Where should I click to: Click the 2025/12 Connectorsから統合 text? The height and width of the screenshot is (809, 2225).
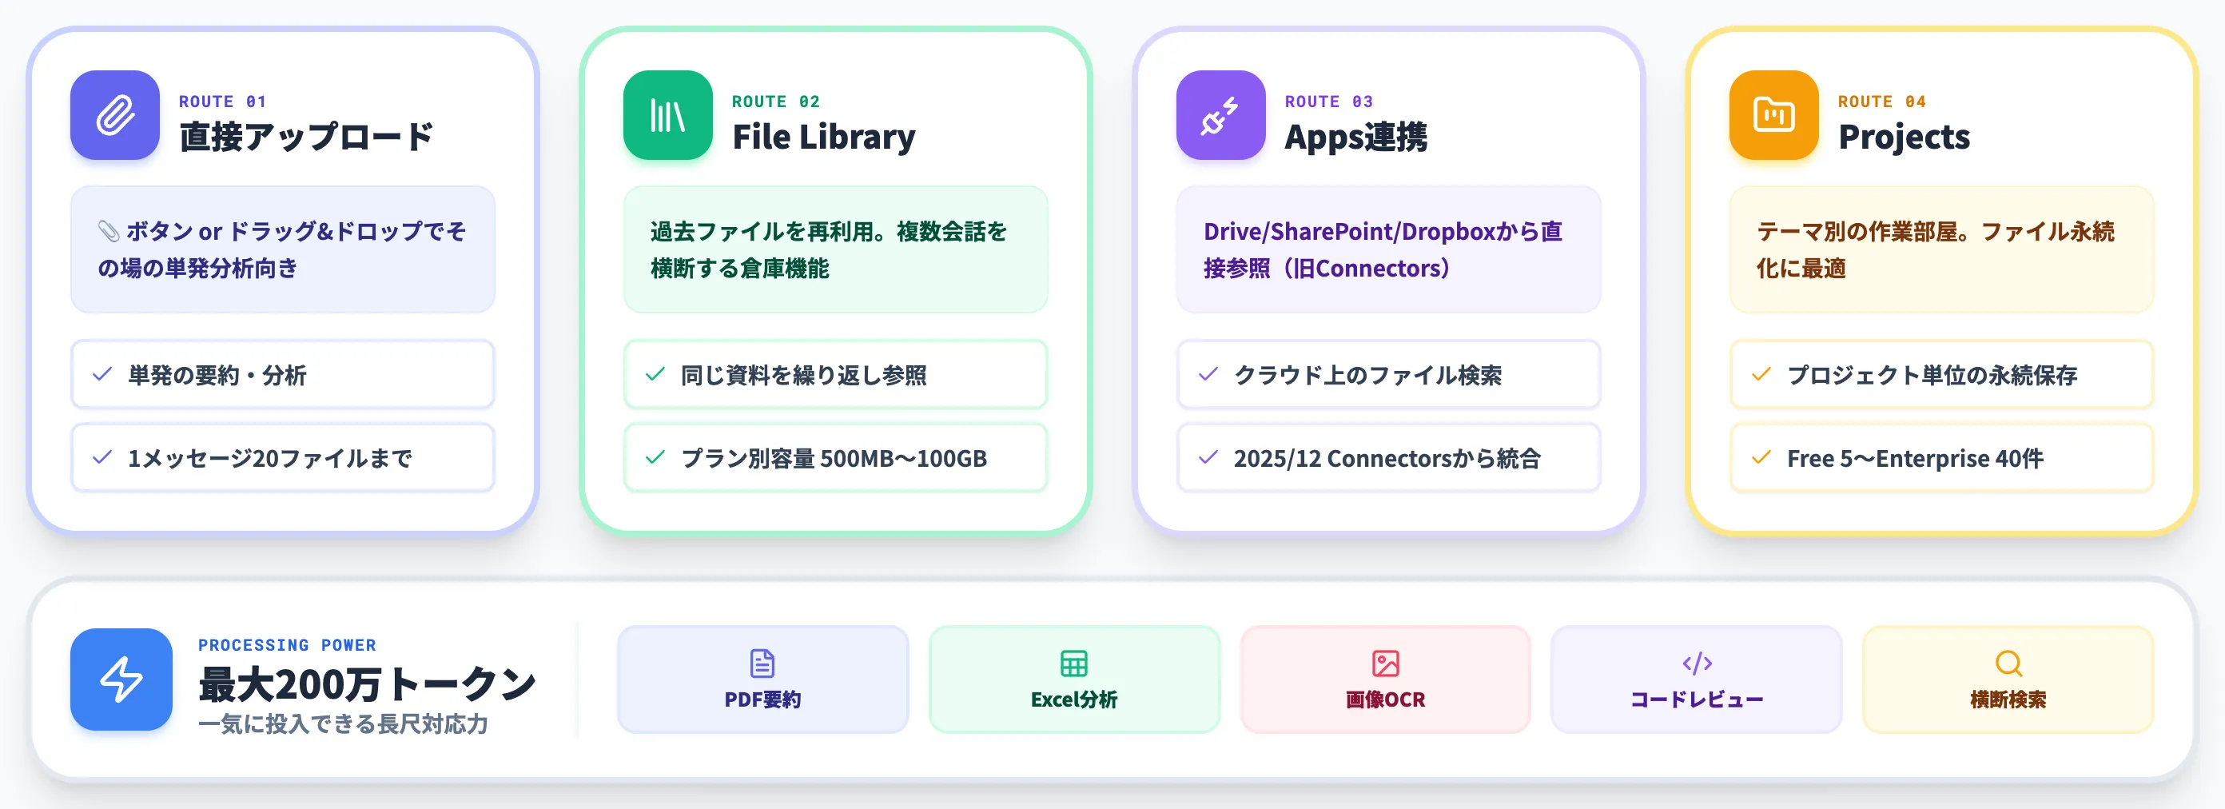1387,458
